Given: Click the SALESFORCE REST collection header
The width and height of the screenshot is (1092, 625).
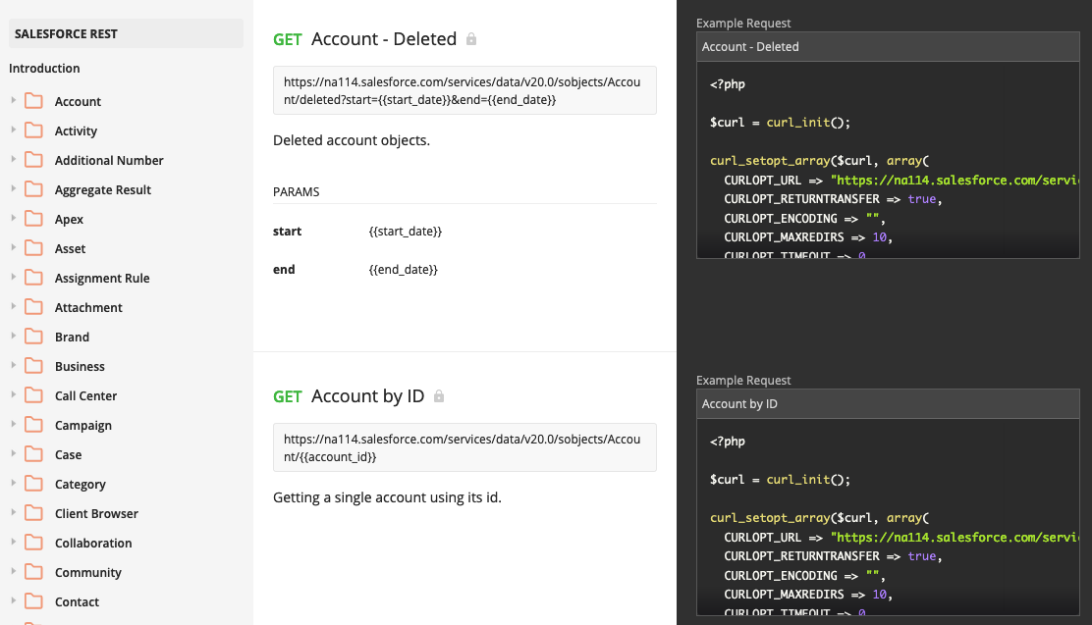Looking at the screenshot, I should coord(126,33).
